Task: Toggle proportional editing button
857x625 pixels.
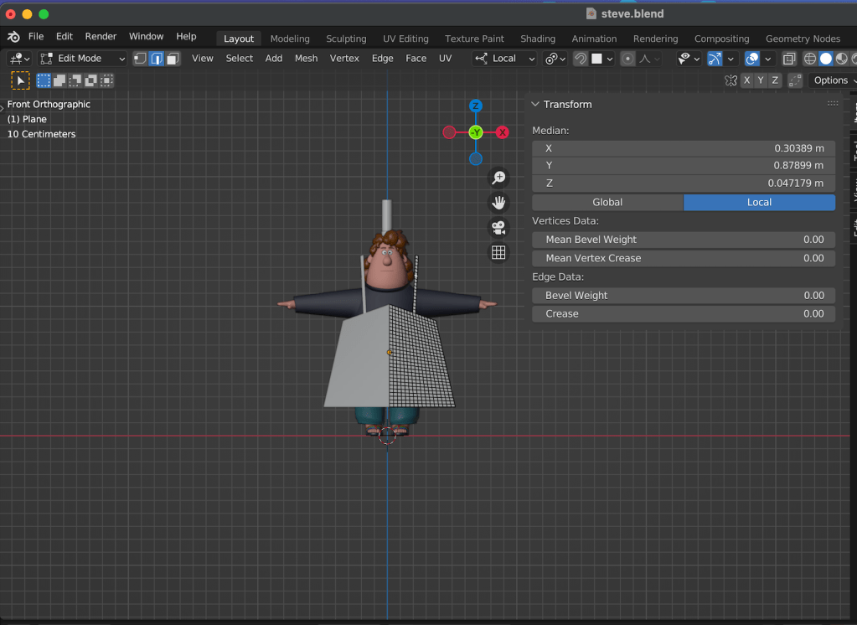Action: [627, 59]
